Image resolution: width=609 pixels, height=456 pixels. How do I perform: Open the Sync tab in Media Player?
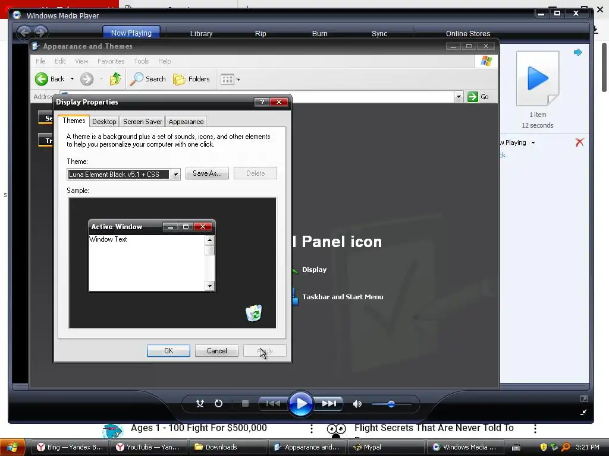tap(379, 34)
